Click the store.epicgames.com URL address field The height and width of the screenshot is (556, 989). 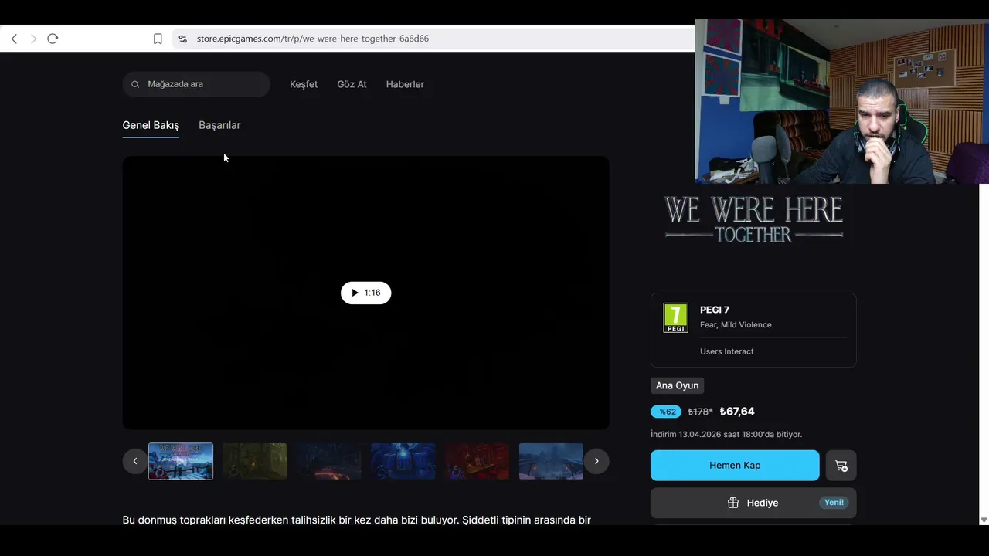coord(312,39)
